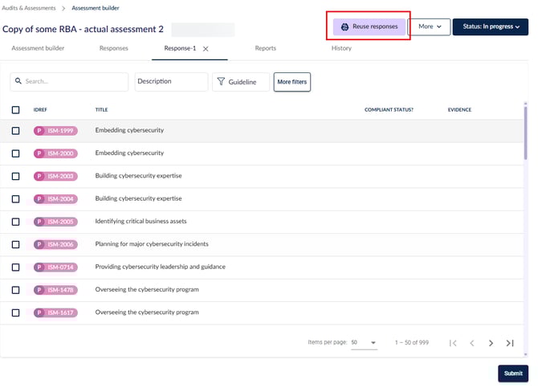Select the ISM-1478 row checkbox

[x=16, y=289]
